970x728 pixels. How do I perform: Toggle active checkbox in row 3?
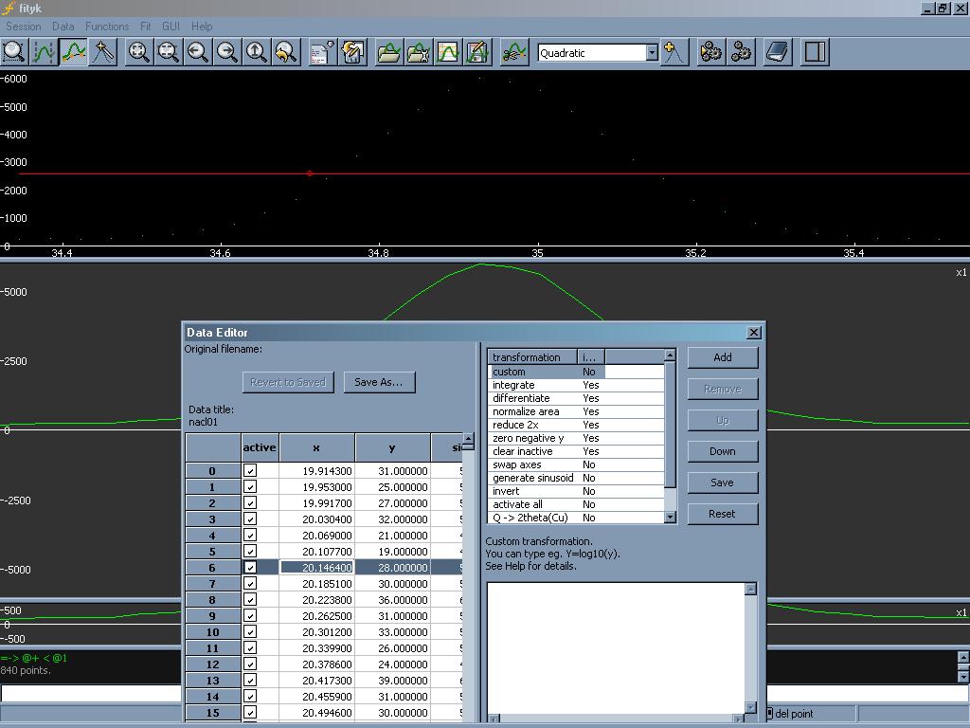(250, 519)
